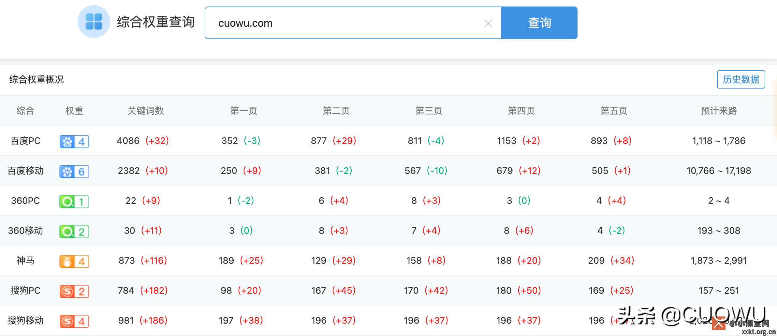This screenshot has height=336, width=777.
Task: Clear the search field with the X icon
Action: pos(488,23)
